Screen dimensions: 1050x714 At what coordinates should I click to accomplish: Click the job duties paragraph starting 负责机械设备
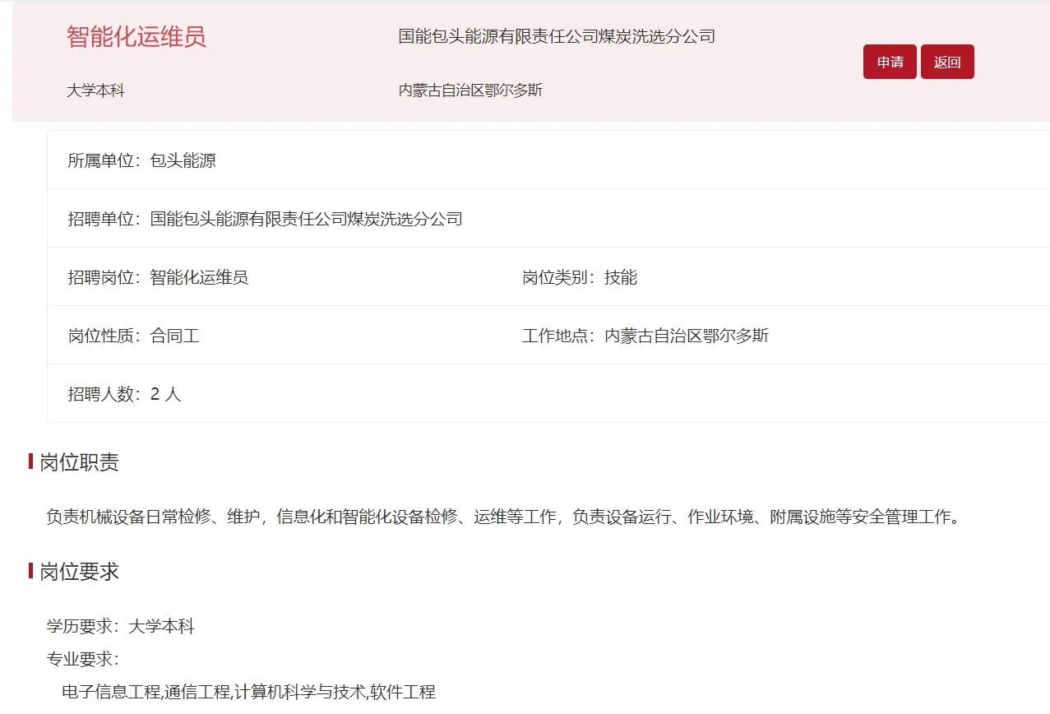[503, 517]
